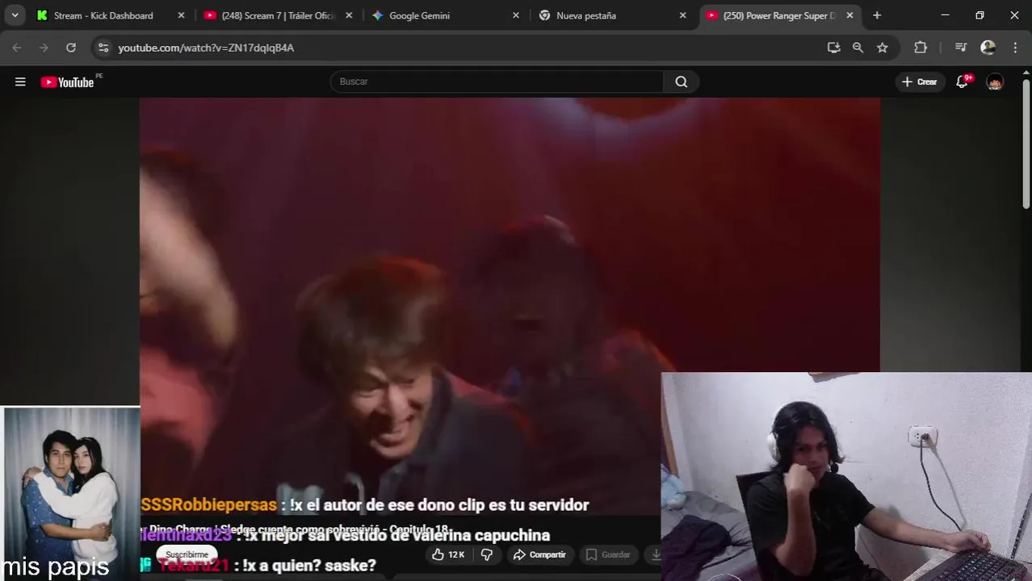Install app icon in address bar
Viewport: 1032px width, 581px height.
(833, 48)
